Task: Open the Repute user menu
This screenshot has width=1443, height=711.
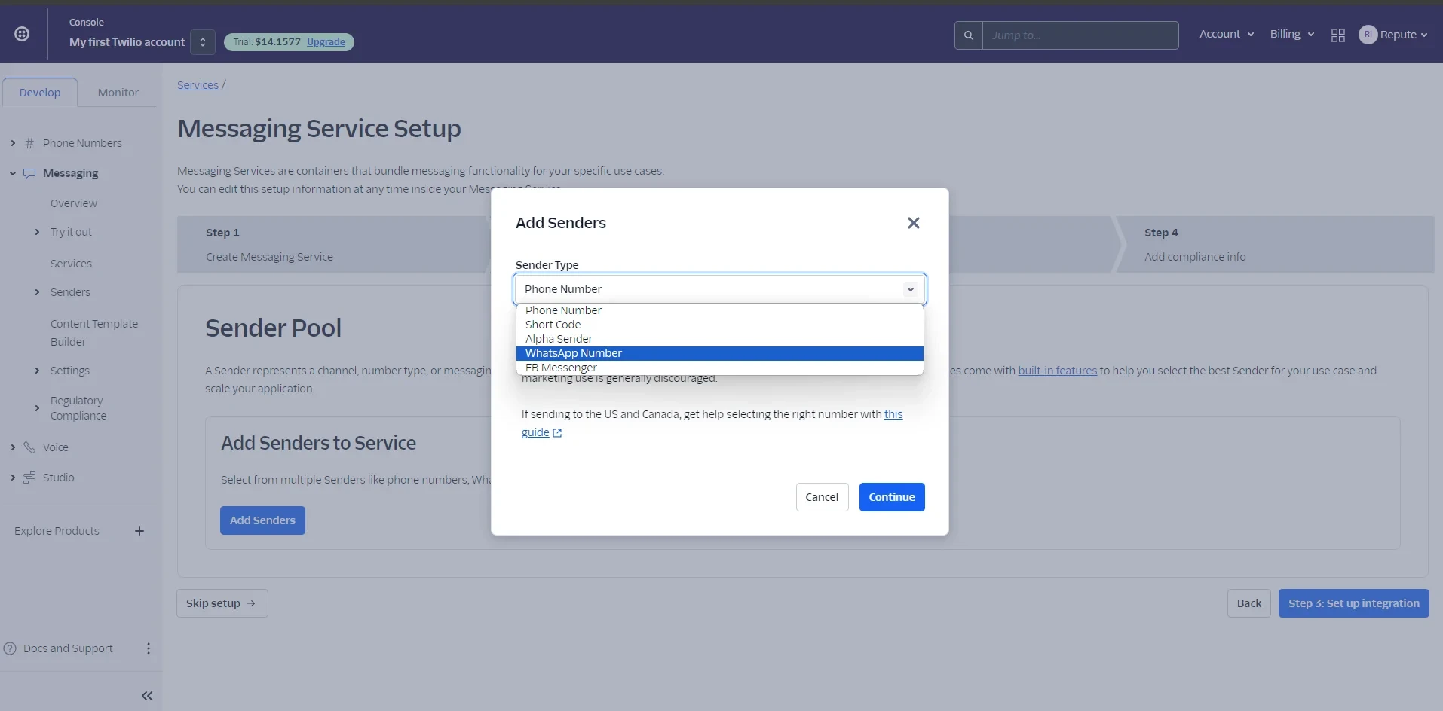Action: (1393, 35)
